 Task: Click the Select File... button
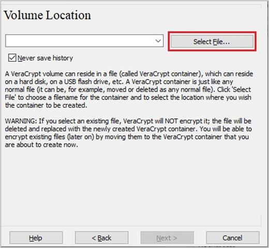(x=212, y=41)
